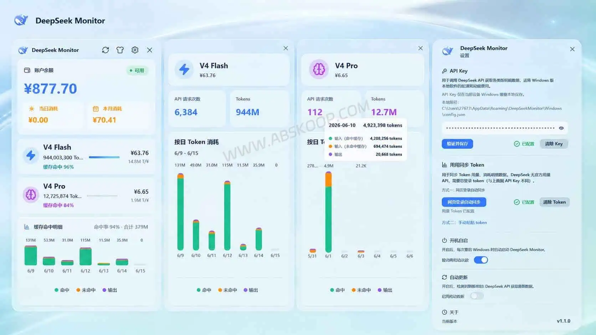Click the lightning icon in V4 Flash row
Image resolution: width=596 pixels, height=335 pixels.
click(x=31, y=155)
